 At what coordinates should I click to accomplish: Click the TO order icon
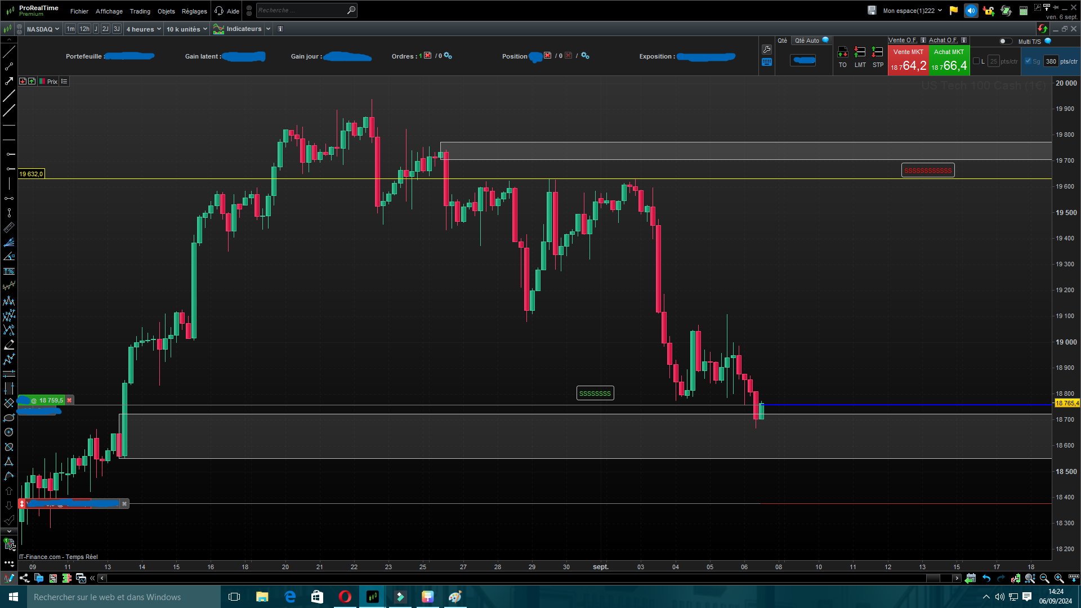click(842, 52)
